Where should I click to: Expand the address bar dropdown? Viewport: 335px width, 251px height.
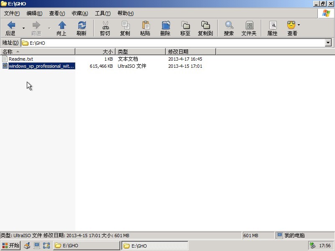pyautogui.click(x=328, y=43)
